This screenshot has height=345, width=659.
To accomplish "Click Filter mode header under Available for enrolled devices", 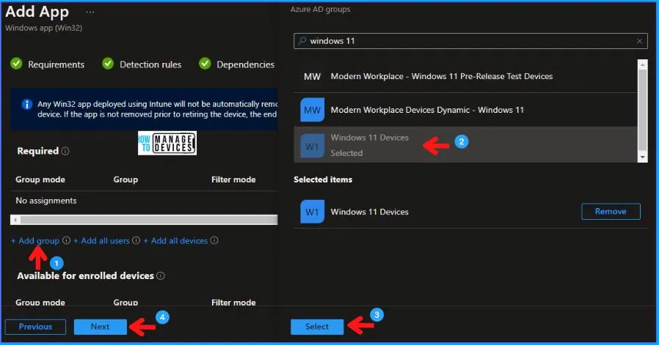I will click(x=233, y=303).
